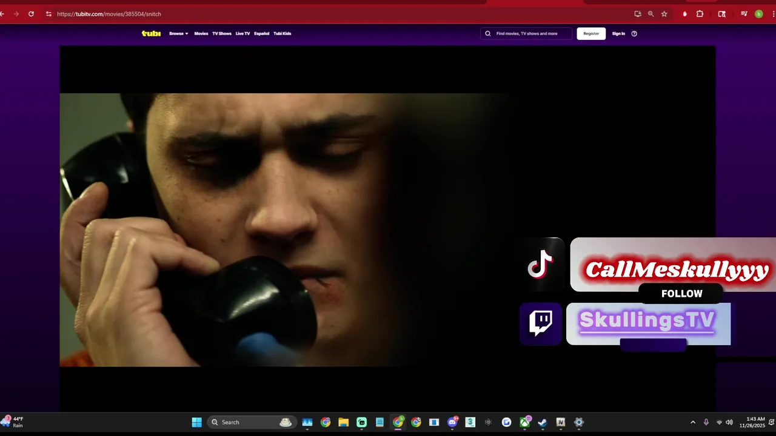The height and width of the screenshot is (436, 776).
Task: Click the search magnifier icon on Tubi
Action: (x=488, y=33)
